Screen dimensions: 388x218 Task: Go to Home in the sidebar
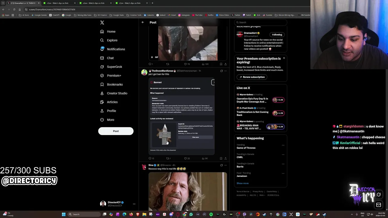point(108,31)
